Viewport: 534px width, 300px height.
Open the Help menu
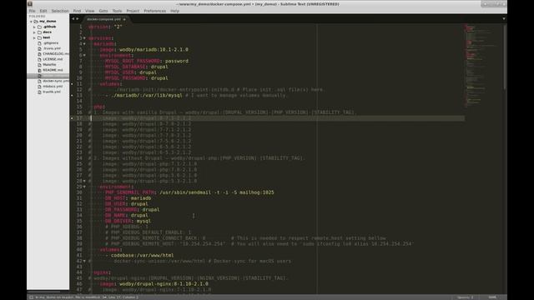coord(174,11)
